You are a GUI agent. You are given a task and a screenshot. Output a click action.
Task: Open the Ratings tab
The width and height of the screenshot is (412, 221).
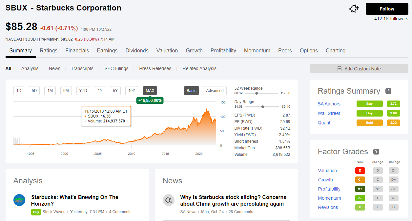[49, 51]
